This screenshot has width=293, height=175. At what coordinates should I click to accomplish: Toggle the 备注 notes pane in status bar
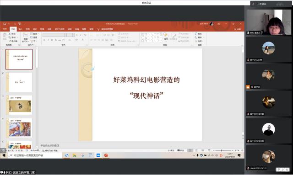click(x=171, y=150)
